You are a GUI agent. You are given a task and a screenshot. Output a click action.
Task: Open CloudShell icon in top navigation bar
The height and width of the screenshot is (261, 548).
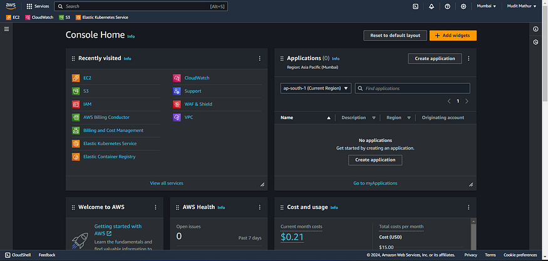416,6
